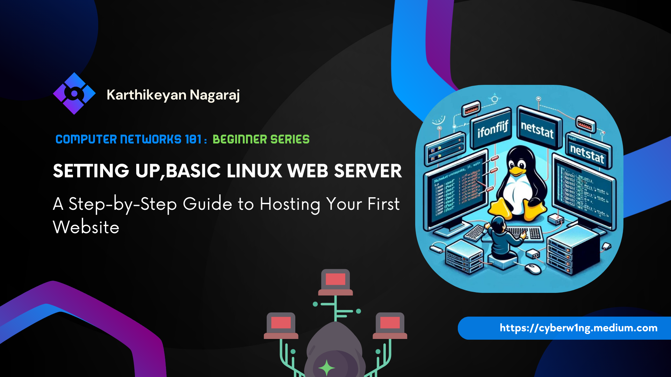
Task: Click the Computer Networks 101 blue text
Action: coord(128,139)
